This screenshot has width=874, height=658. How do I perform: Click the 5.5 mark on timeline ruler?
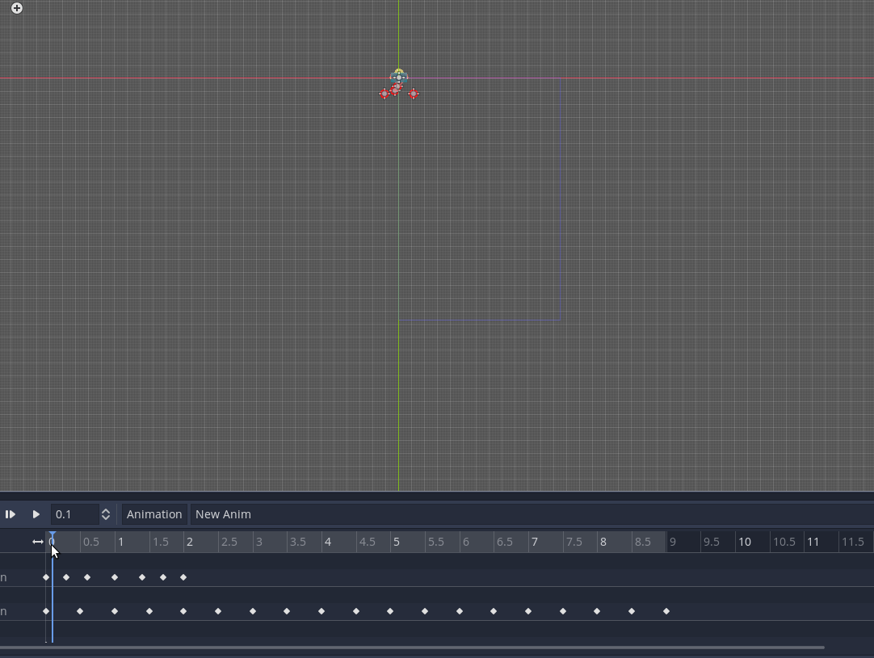(436, 542)
